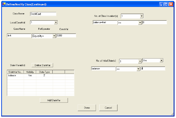Minimize the Define/Modify Class window

161,4
